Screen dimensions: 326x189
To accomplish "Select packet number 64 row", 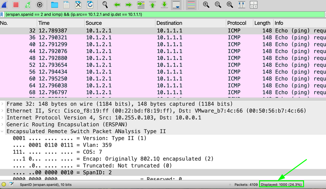I will click(163, 86).
